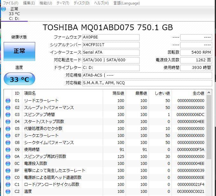
Task: Click the firmware field AX0P8E
Action: click(x=111, y=37)
